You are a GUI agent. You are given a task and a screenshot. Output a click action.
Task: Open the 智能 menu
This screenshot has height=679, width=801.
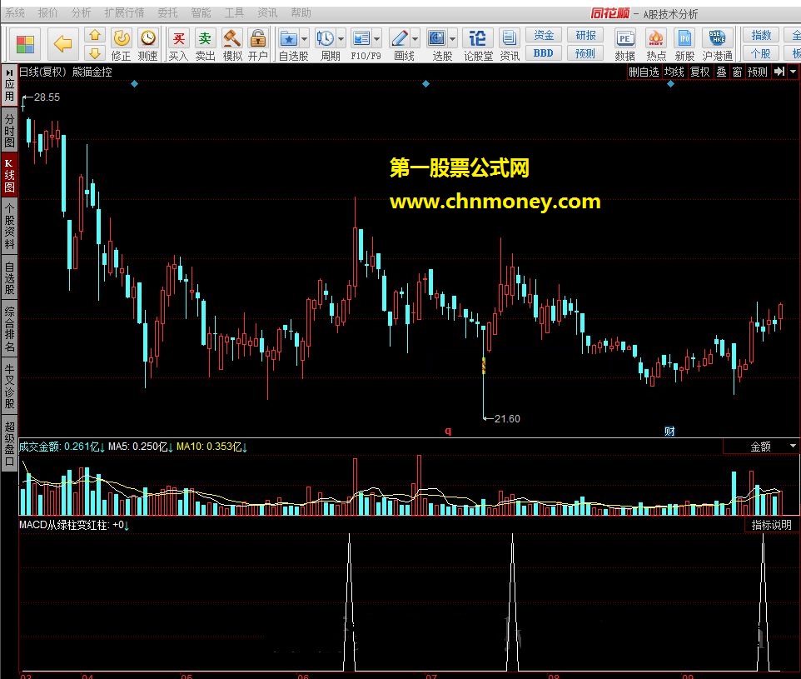click(x=201, y=12)
